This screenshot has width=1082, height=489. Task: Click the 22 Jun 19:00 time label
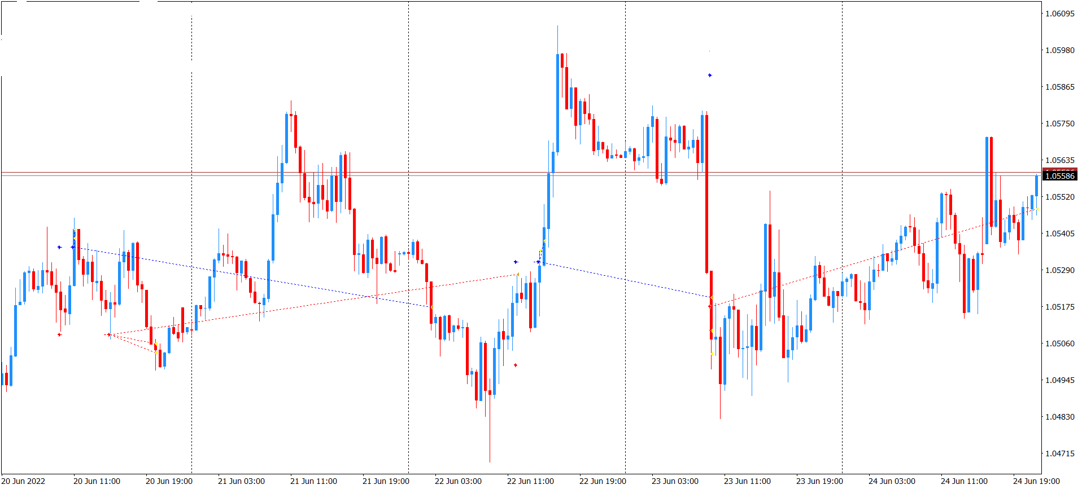[x=603, y=481]
